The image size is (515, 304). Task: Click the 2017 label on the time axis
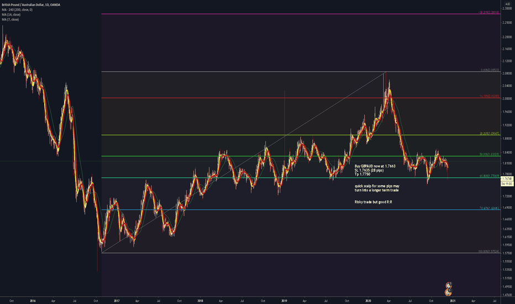(x=116, y=301)
